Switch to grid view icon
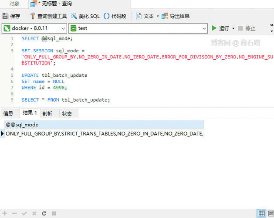 (261, 214)
